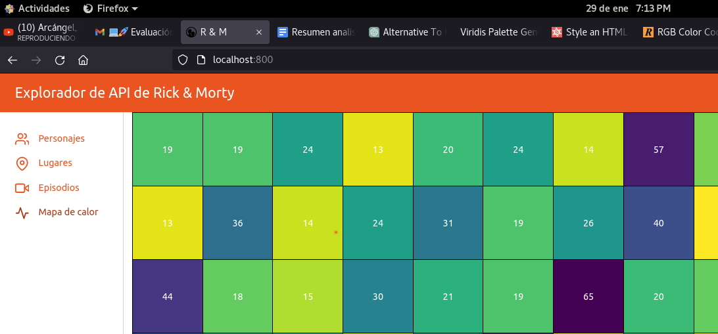
Task: Click the first-row cell showing 20
Action: coord(448,150)
